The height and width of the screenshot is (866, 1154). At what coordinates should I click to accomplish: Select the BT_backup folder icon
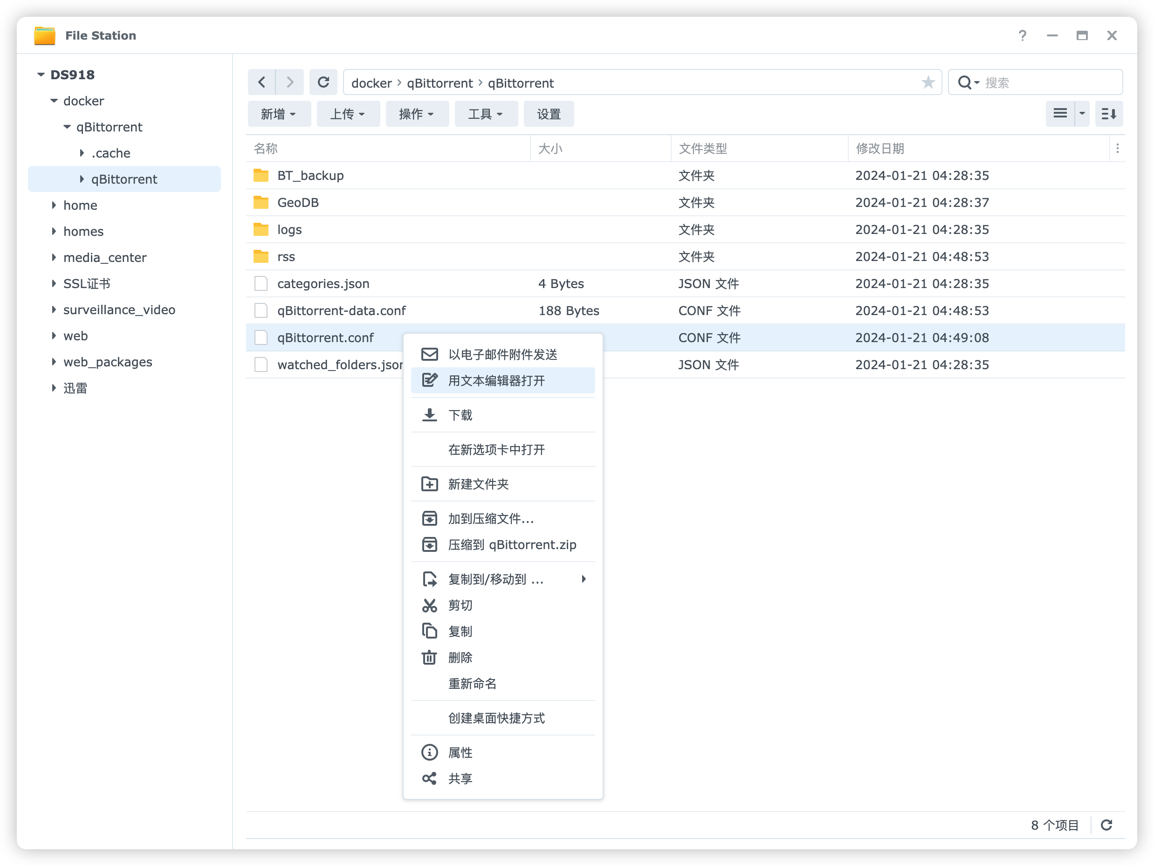pos(261,175)
